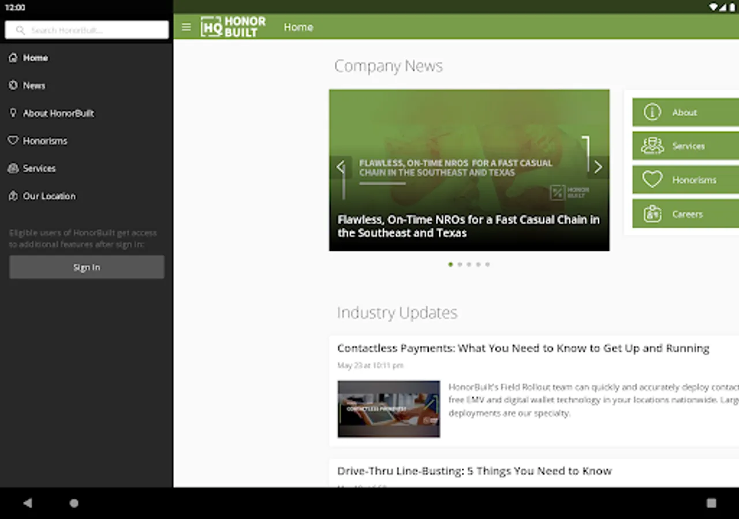Select About HonorBuilt in sidebar
739x519 pixels.
(87, 113)
